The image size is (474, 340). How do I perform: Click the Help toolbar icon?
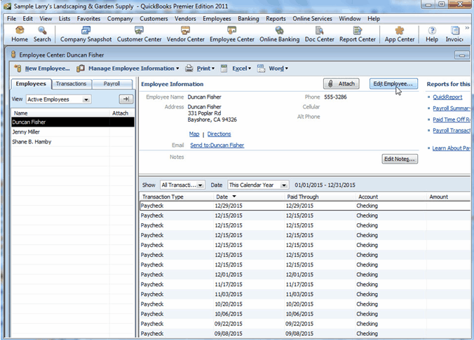(432, 34)
